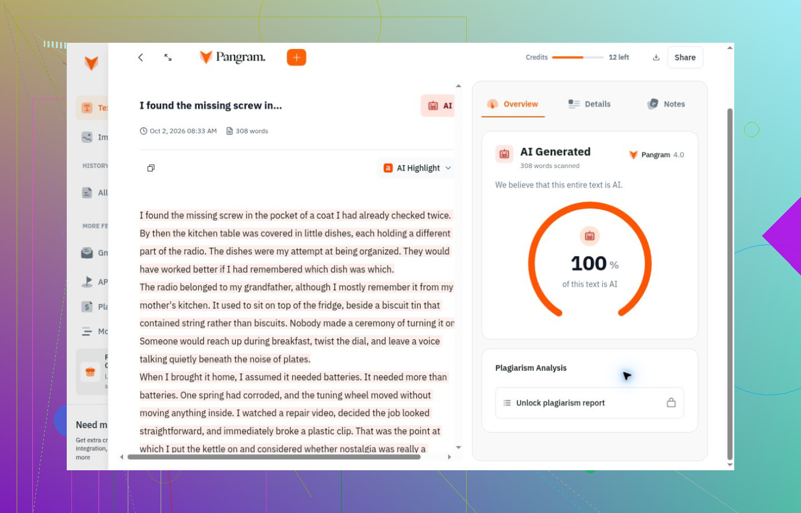Click the download icon next to Share

pos(656,57)
